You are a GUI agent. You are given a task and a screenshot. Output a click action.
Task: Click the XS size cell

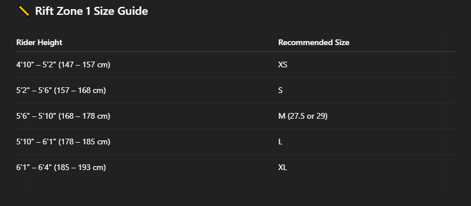(x=283, y=64)
